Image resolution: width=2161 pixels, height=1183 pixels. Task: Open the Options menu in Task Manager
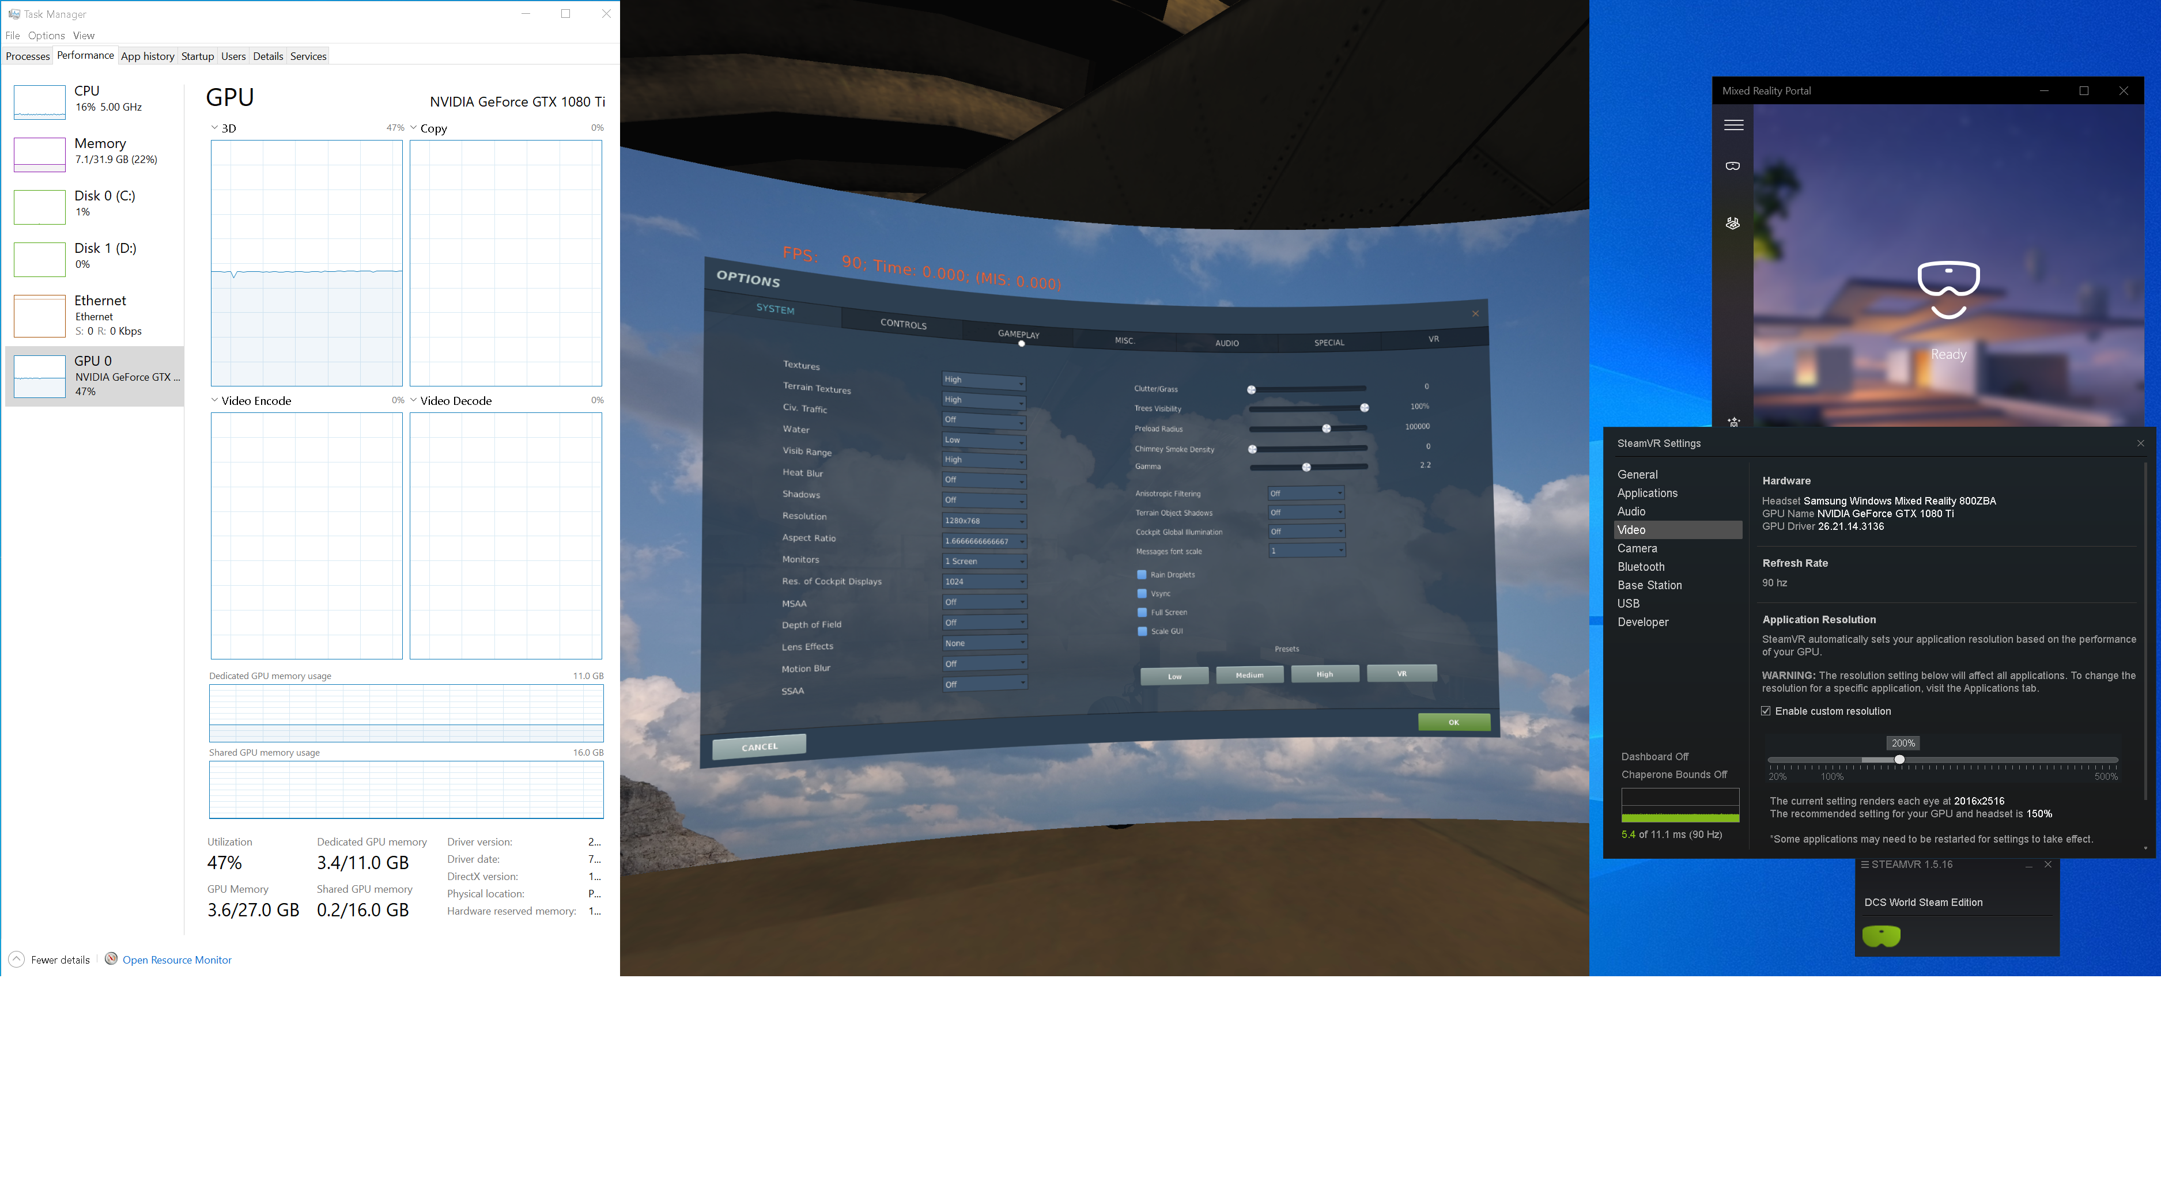46,35
